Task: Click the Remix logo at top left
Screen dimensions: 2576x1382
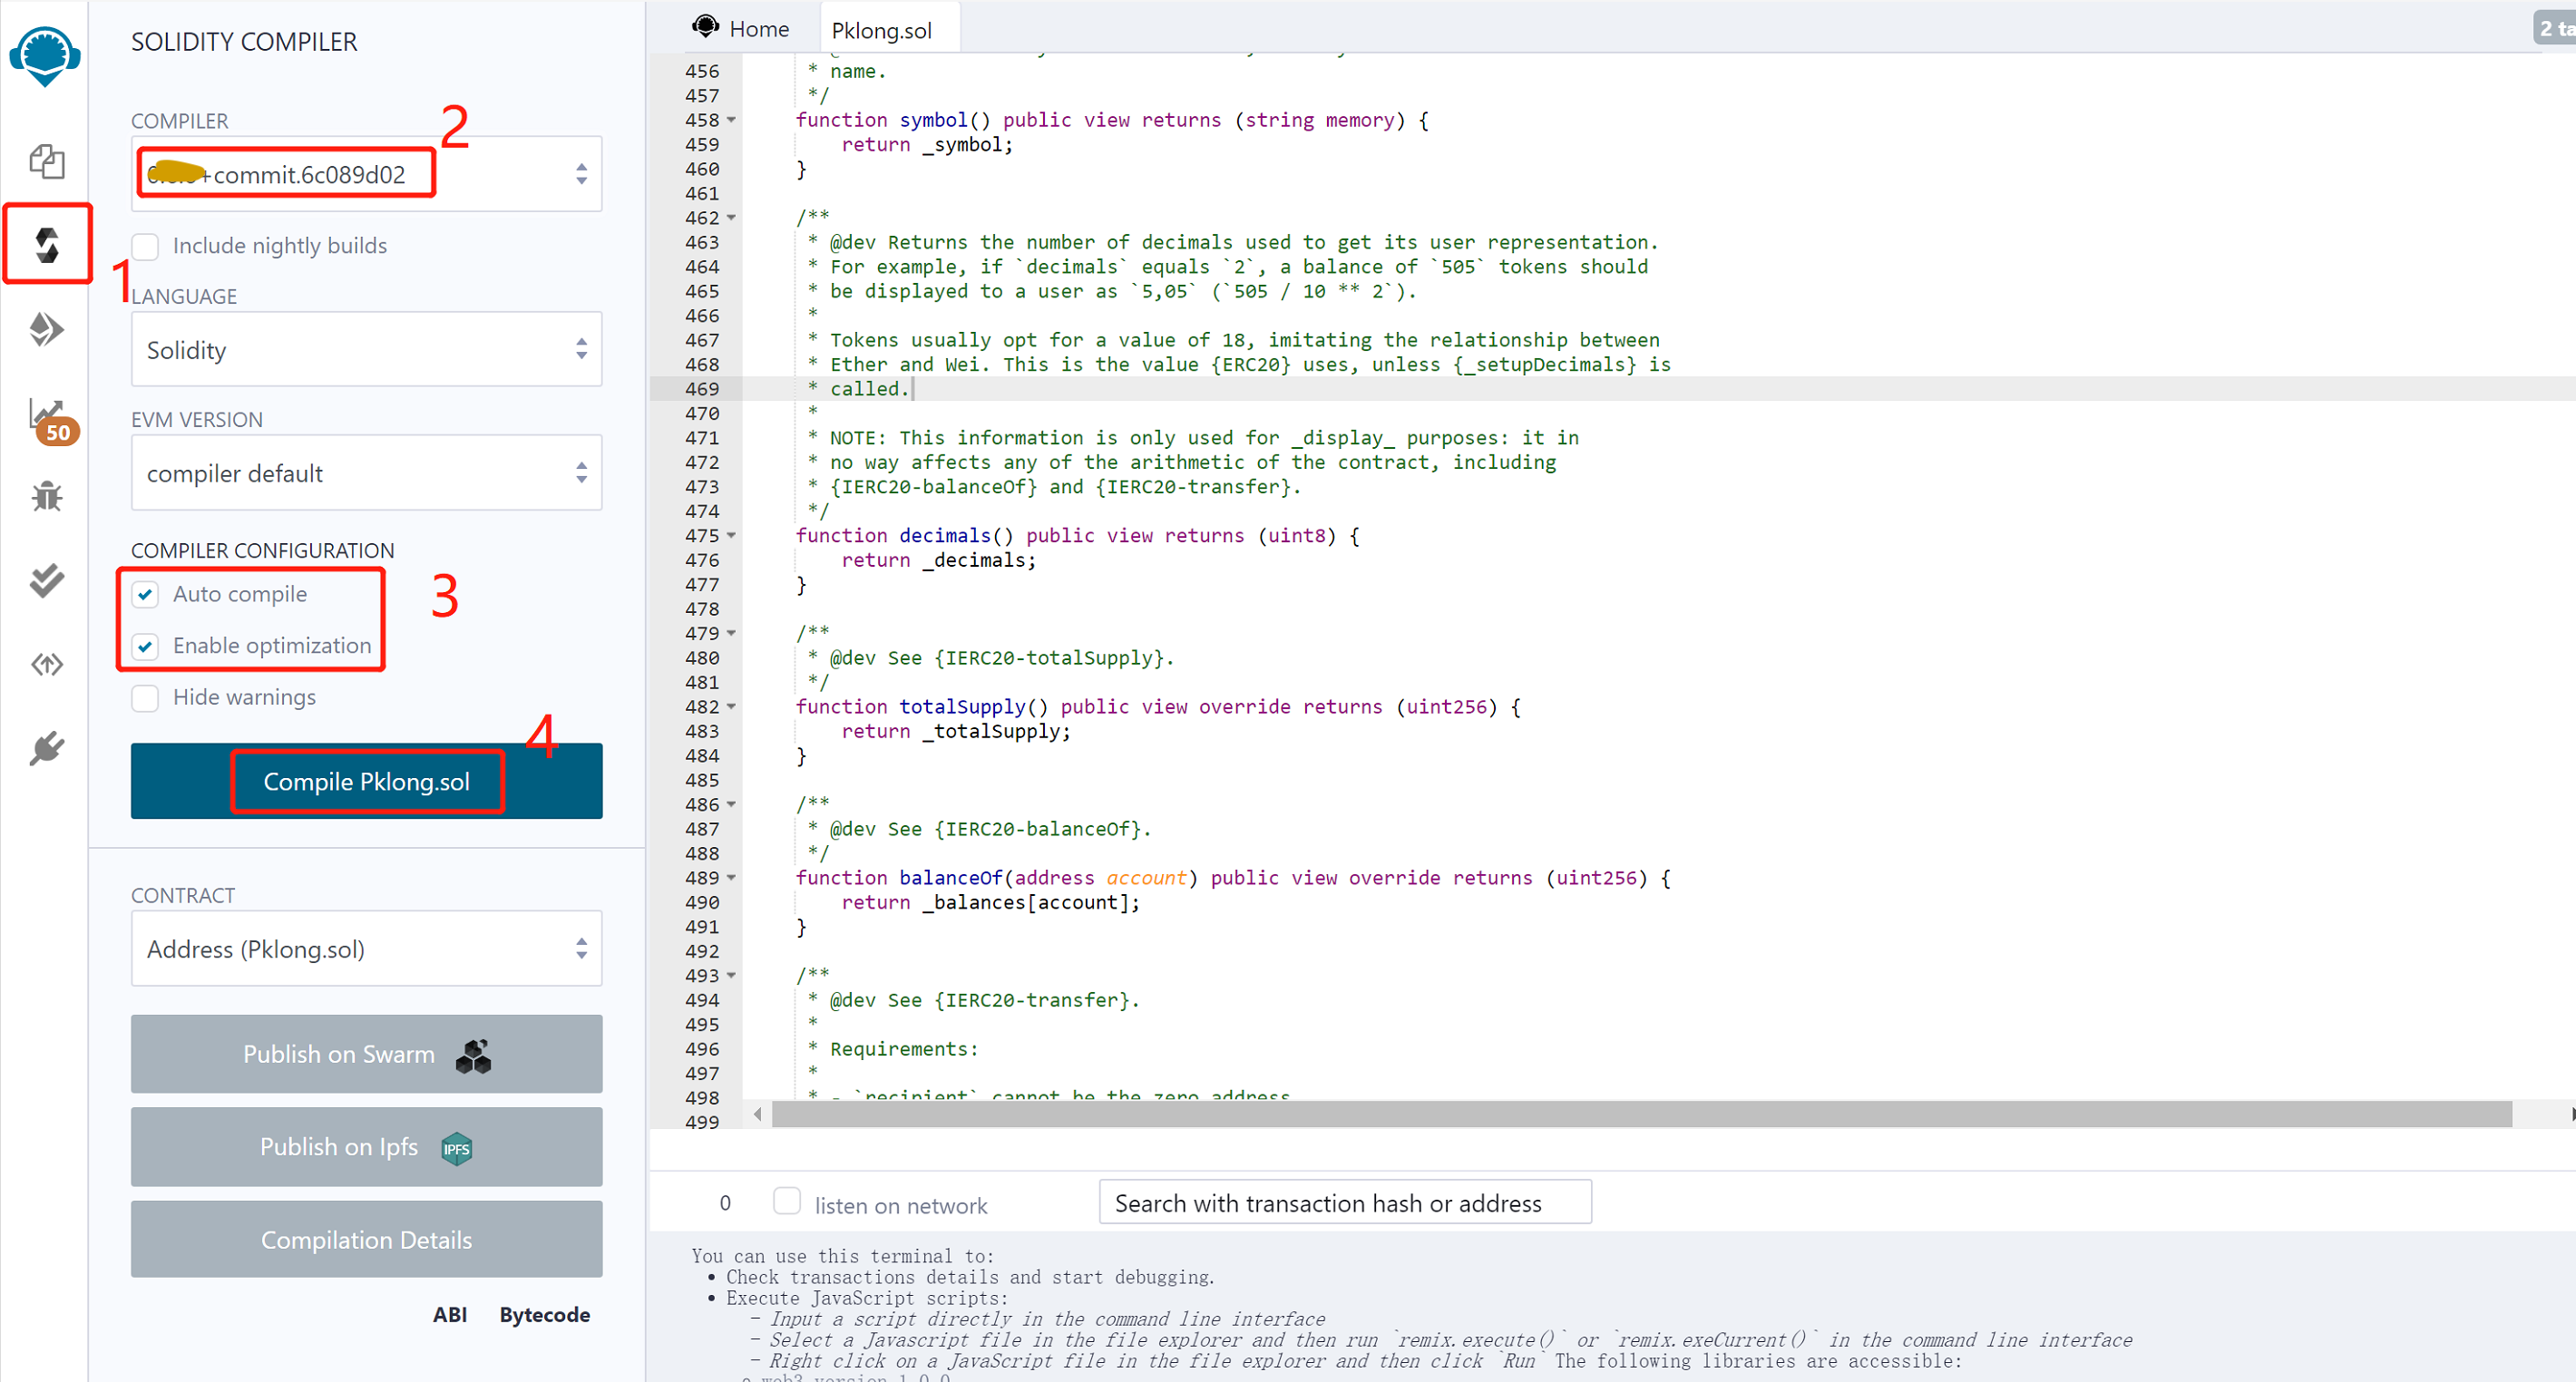Action: point(44,56)
